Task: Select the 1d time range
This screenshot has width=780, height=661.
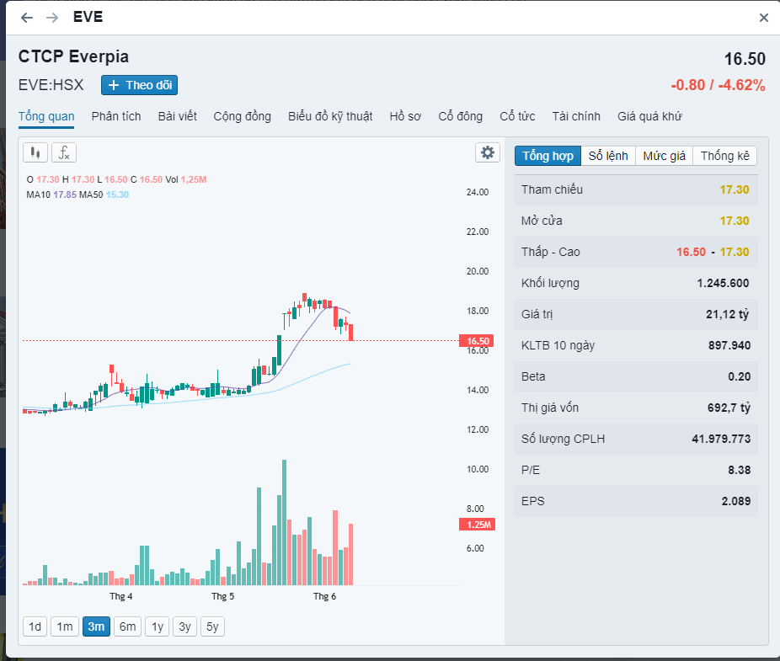Action: (35, 626)
